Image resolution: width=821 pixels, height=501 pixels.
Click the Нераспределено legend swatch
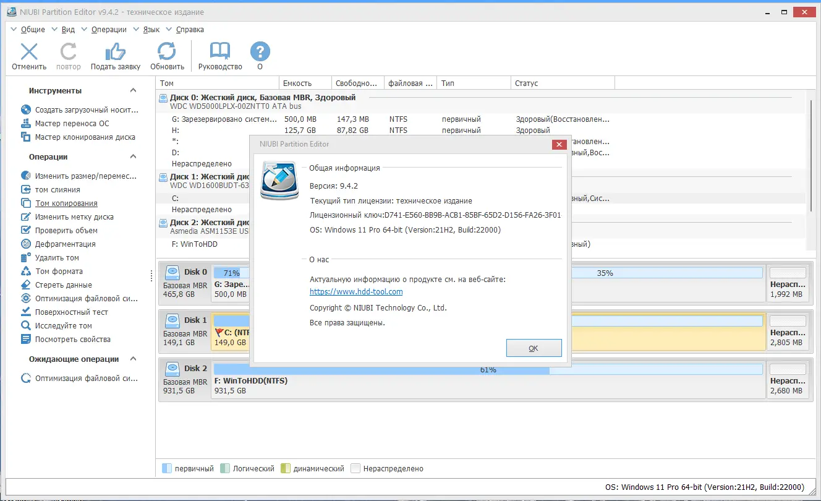[355, 469]
